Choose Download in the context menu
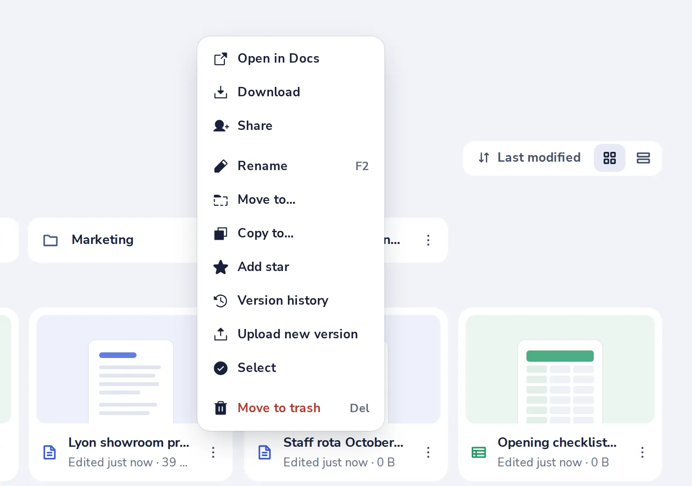This screenshot has width=692, height=486. coord(291,92)
